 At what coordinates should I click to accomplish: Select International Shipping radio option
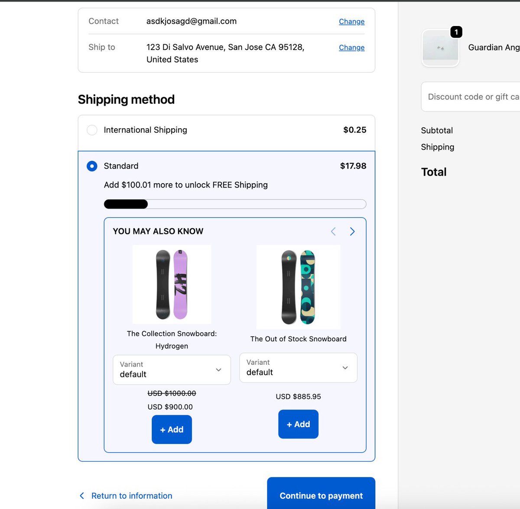click(92, 130)
